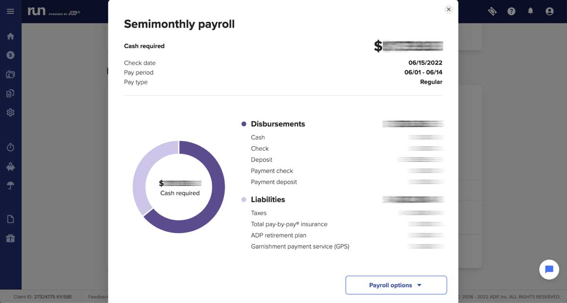Image resolution: width=567 pixels, height=303 pixels.
Task: Open the chat support bubble
Action: [x=549, y=269]
